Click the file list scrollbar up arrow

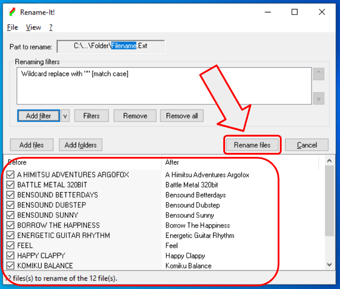pos(329,161)
